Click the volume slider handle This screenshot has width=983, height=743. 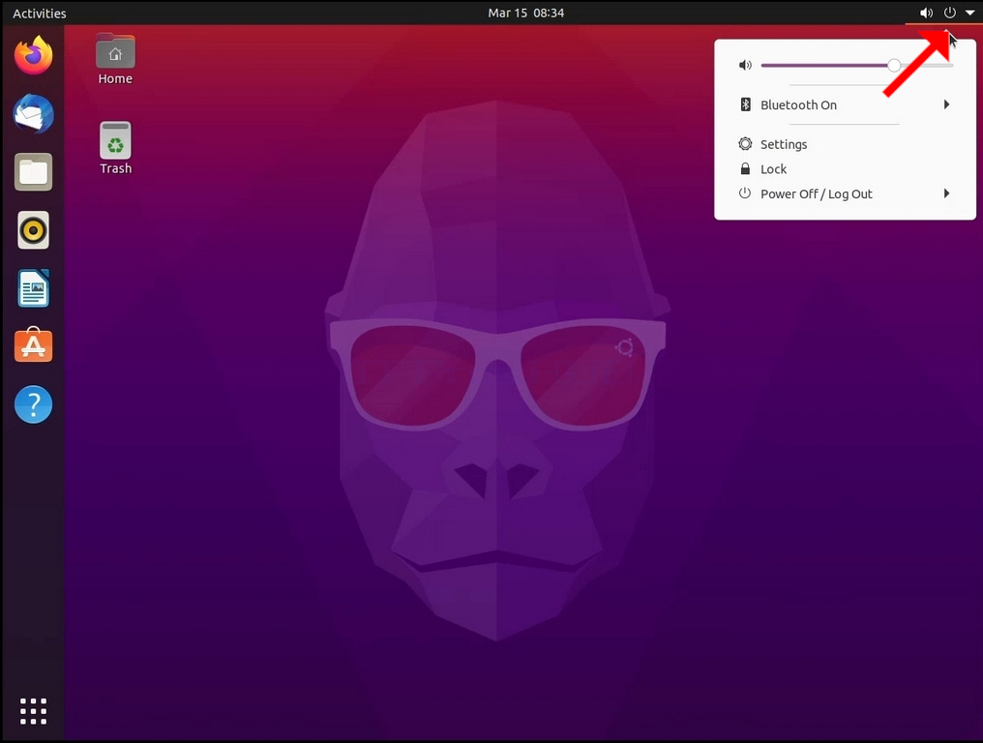click(894, 65)
